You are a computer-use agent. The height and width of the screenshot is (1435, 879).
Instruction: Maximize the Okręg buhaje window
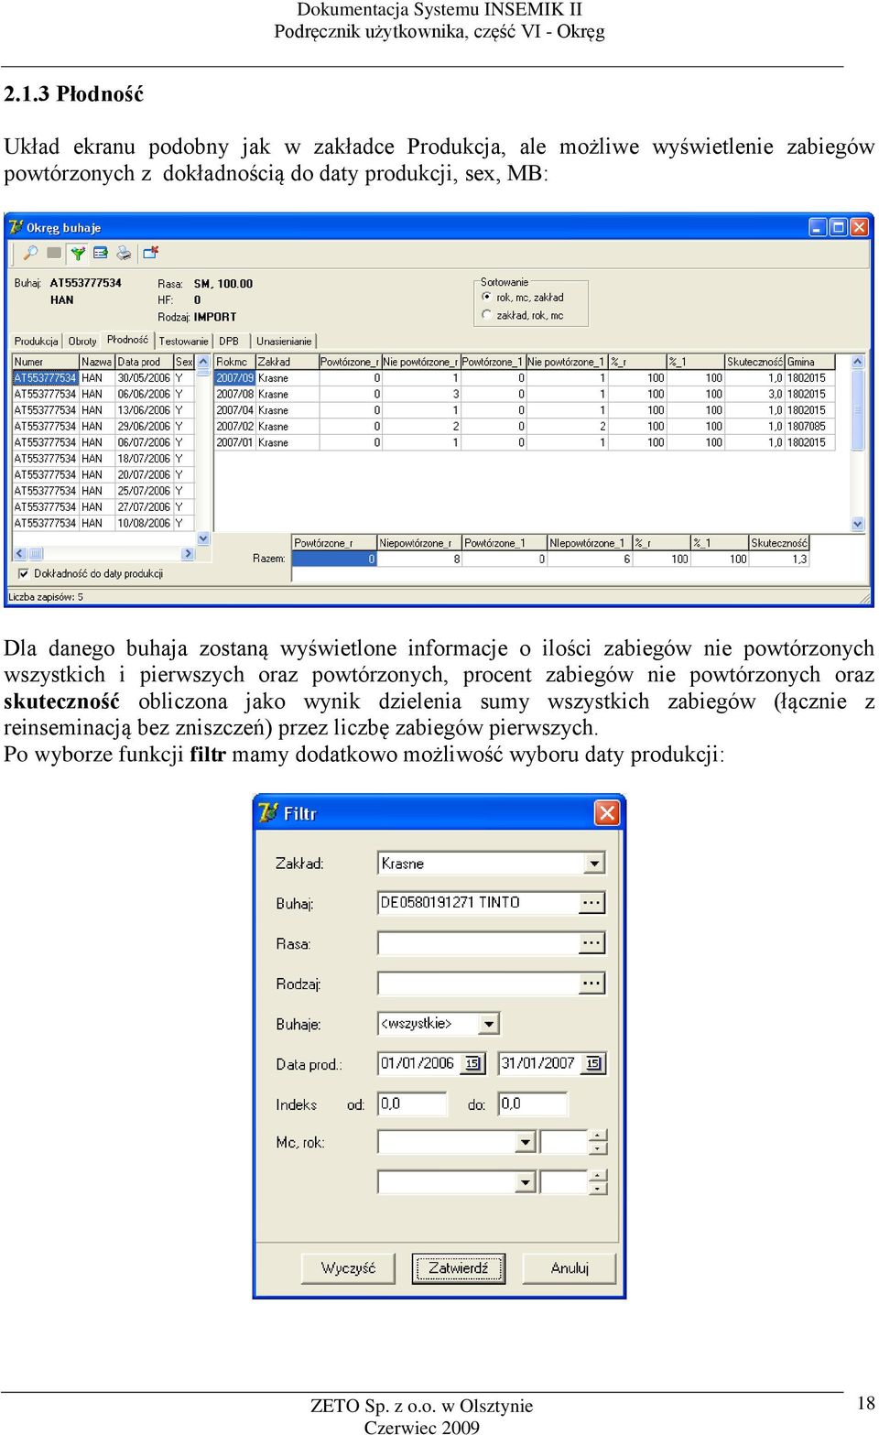click(x=838, y=227)
